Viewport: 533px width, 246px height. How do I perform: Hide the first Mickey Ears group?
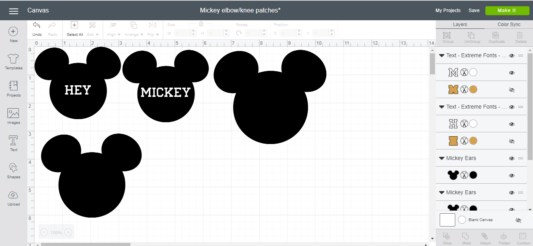pos(512,158)
